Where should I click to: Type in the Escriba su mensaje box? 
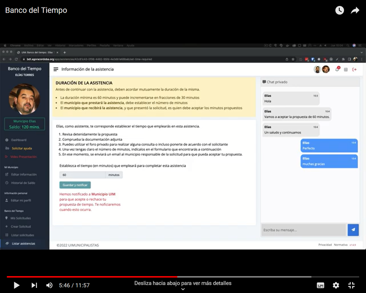303,230
